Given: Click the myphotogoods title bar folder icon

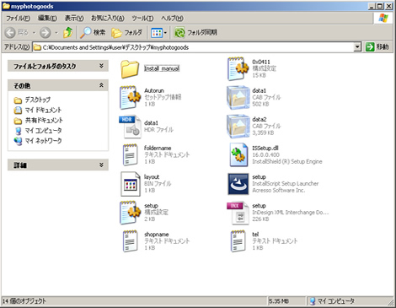Looking at the screenshot, I should pyautogui.click(x=6, y=6).
